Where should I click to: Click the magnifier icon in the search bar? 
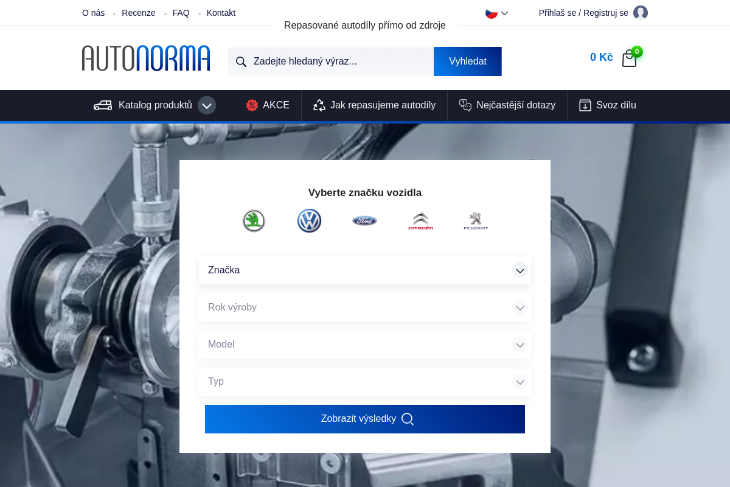[242, 61]
